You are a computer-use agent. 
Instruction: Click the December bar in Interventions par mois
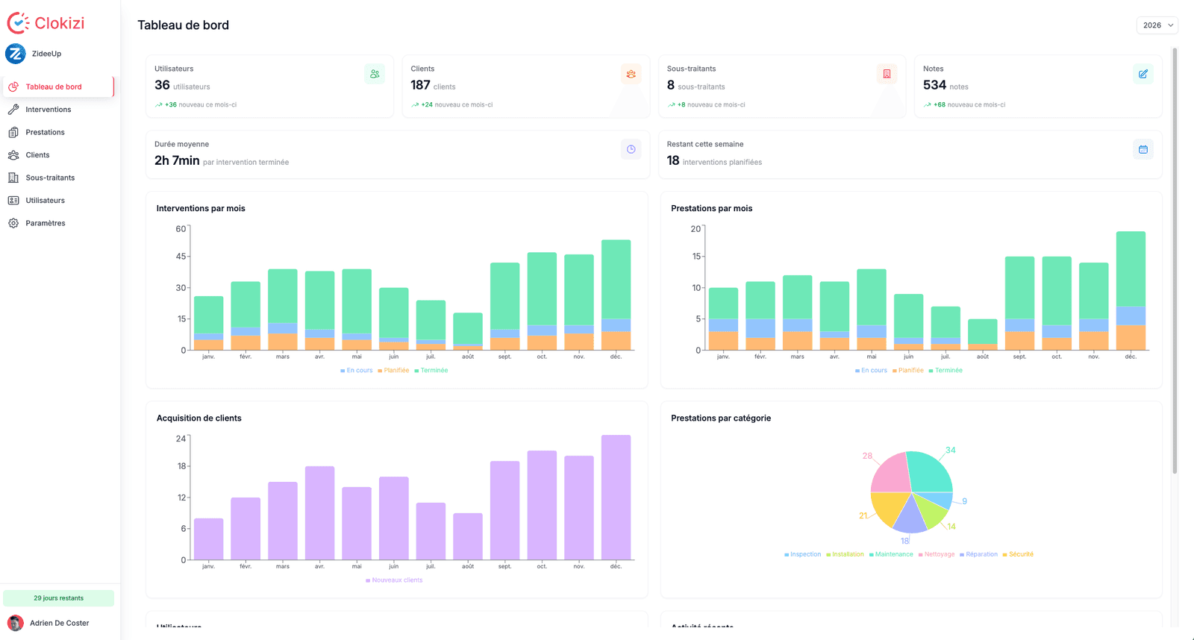tap(616, 295)
